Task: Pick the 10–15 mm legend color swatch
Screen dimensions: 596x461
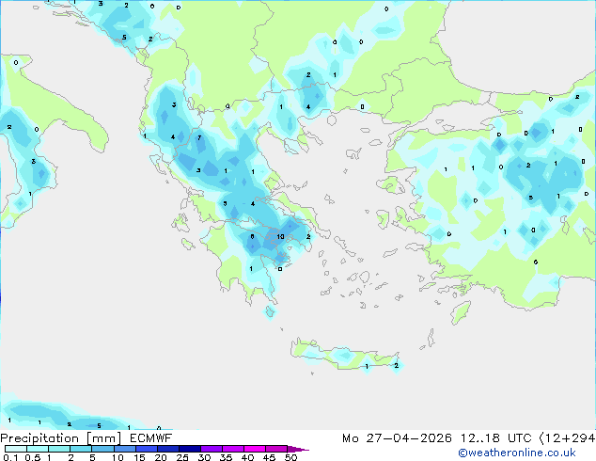Action: (x=125, y=449)
